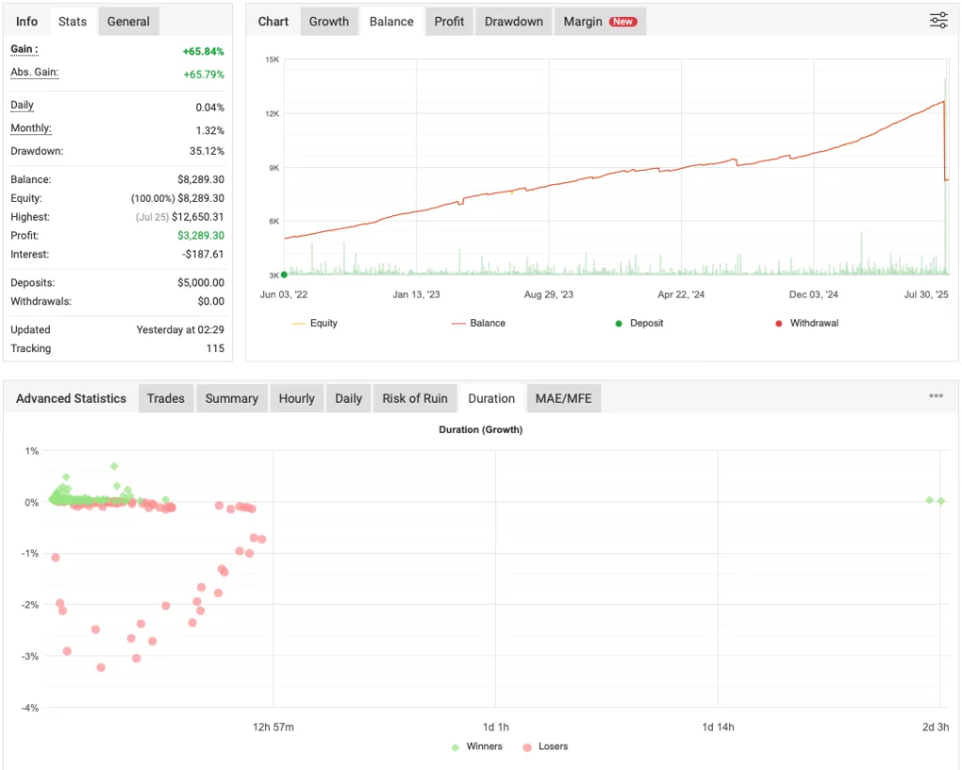The image size is (962, 770).
Task: Open the more options ellipsis menu
Action: pos(936,395)
